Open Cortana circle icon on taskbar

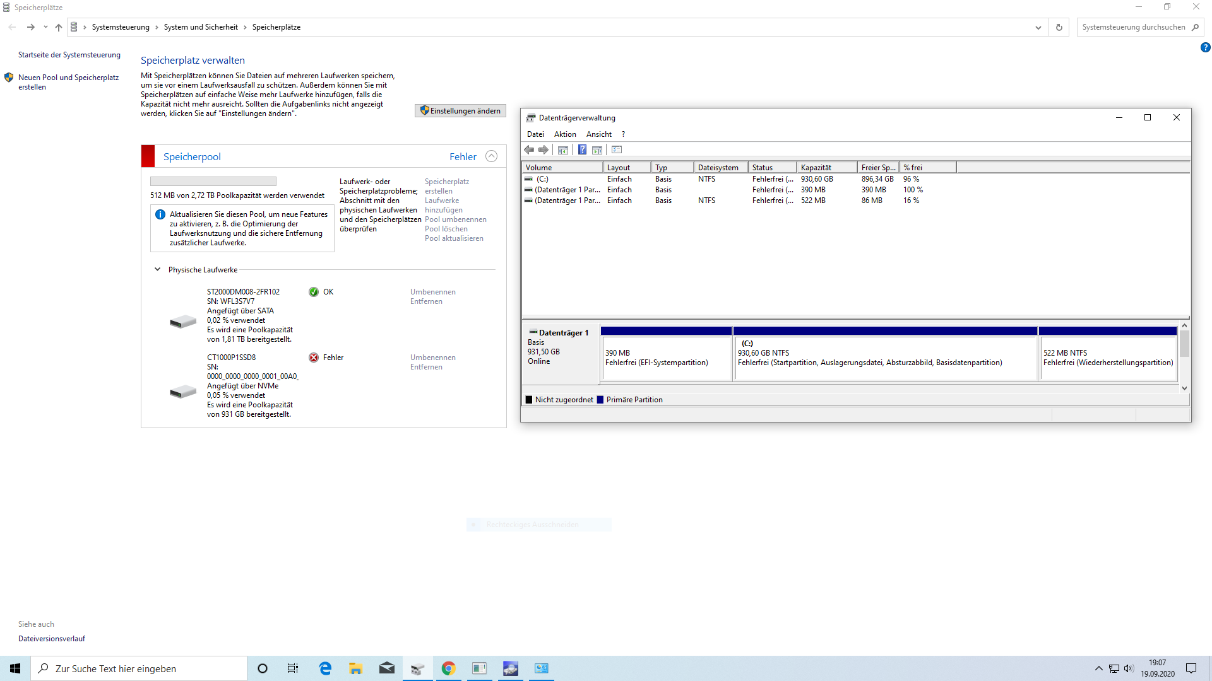[263, 668]
